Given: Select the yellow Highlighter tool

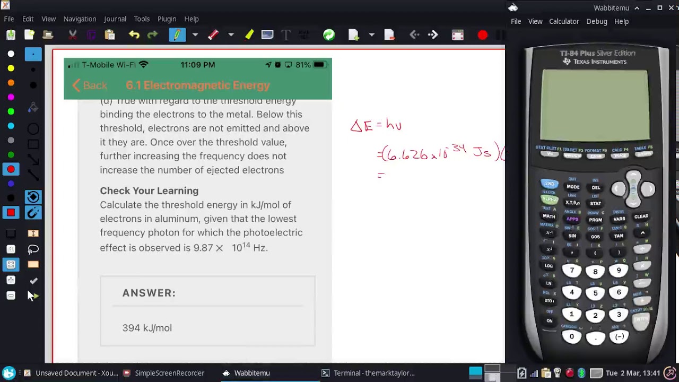Looking at the screenshot, I should pos(249,35).
